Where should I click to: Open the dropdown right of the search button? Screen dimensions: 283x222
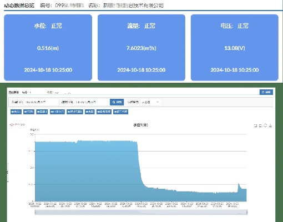click(x=150, y=102)
